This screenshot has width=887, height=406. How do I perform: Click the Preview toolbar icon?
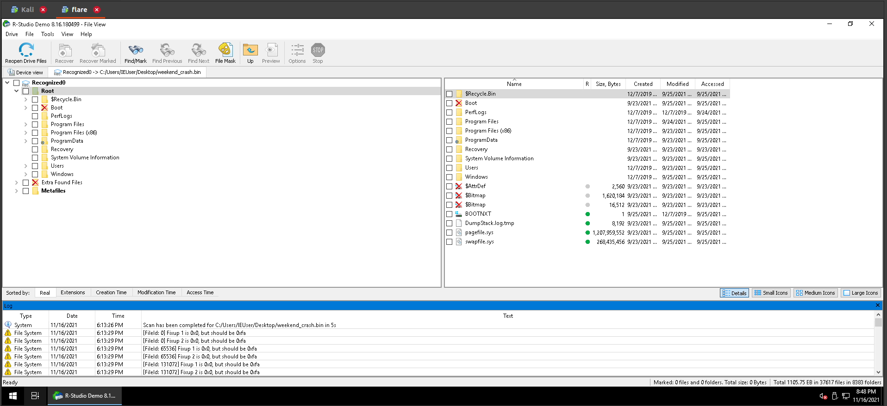(271, 50)
